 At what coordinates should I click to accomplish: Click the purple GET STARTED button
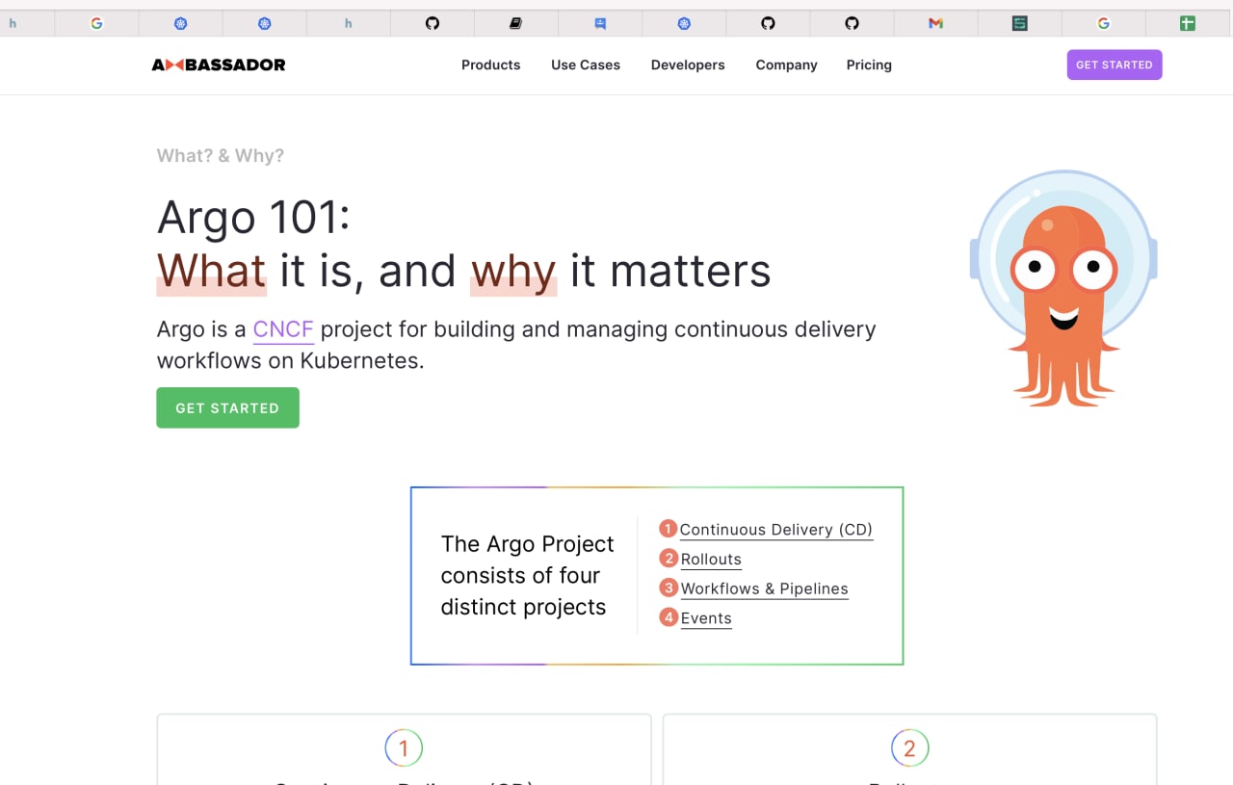point(1115,65)
